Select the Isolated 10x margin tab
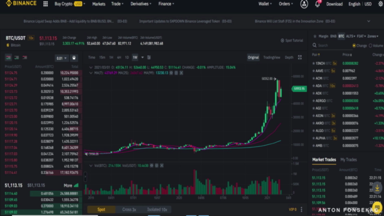 point(157,209)
